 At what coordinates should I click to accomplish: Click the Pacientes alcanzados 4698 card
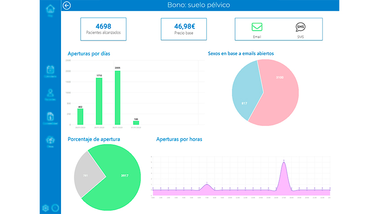pos(103,29)
